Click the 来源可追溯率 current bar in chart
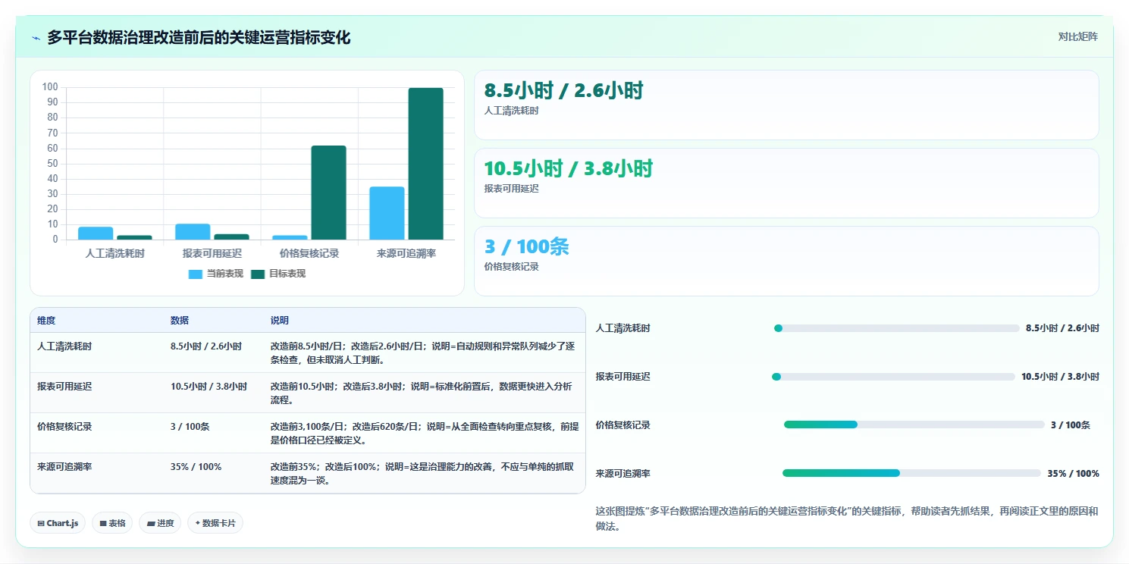This screenshot has height=564, width=1129. pyautogui.click(x=387, y=213)
